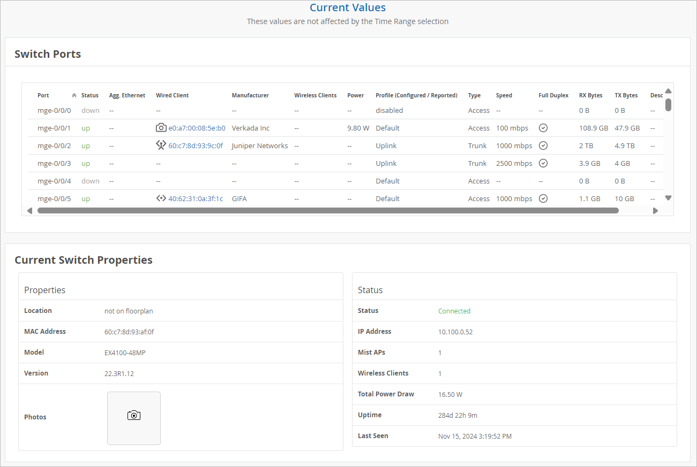Click full duplex check icon for mge-0/0/3
This screenshot has height=467, width=697.
coord(543,163)
